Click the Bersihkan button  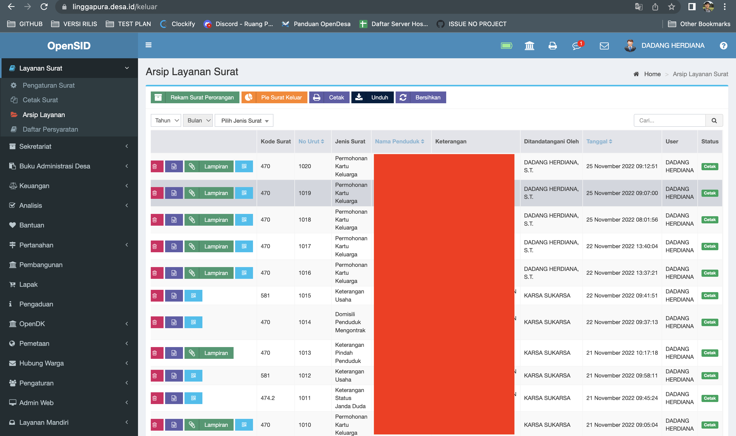[421, 97]
